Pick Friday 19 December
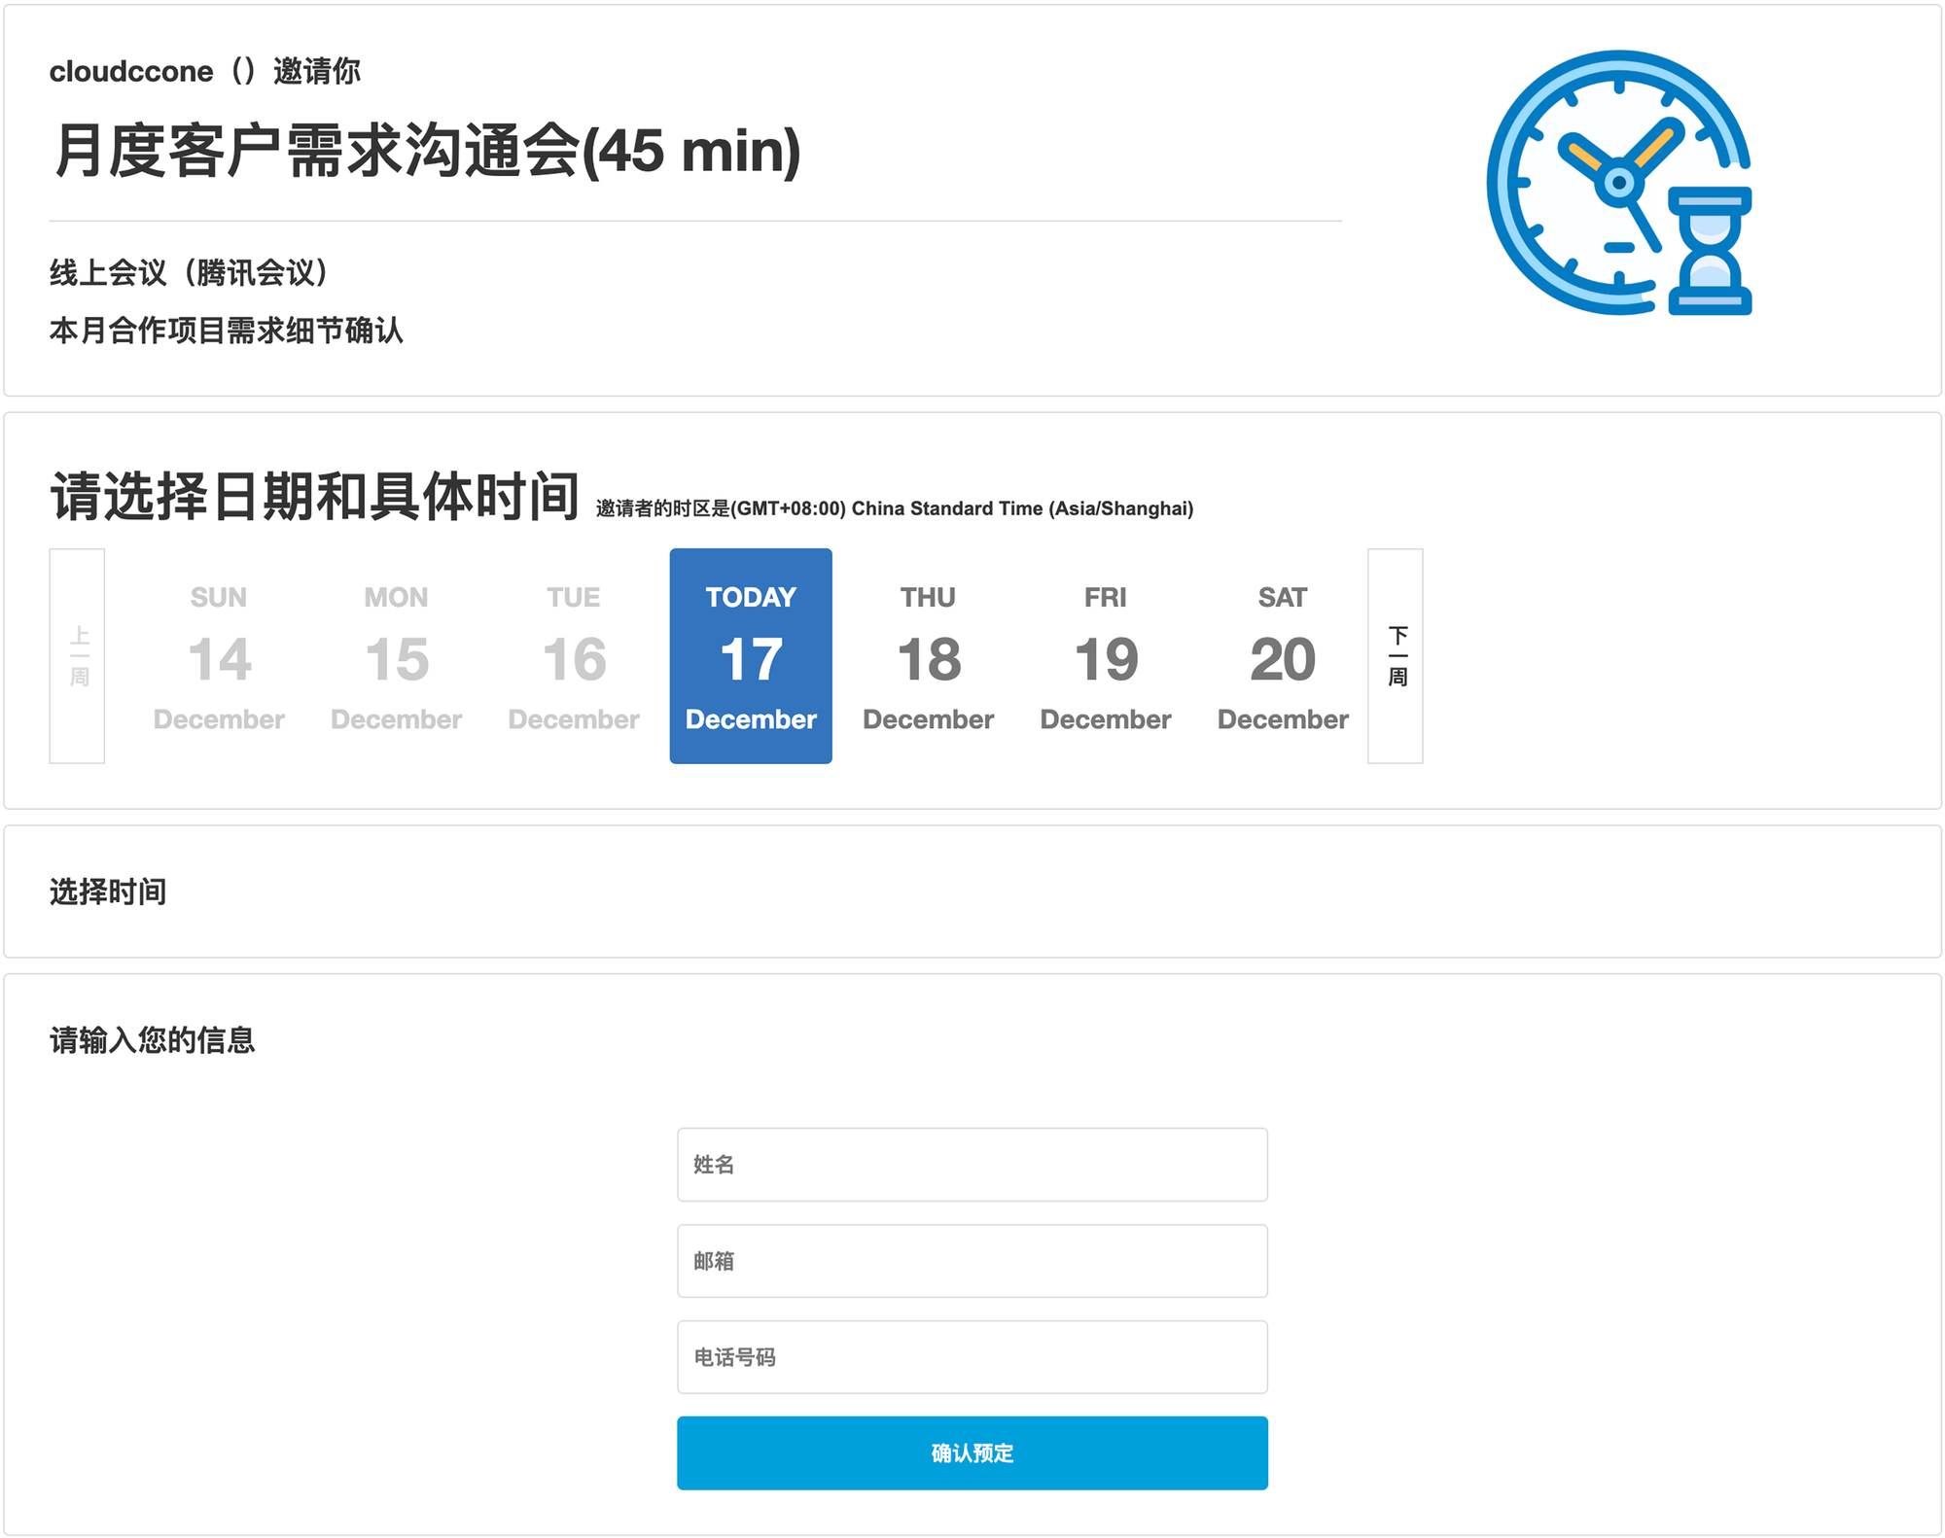This screenshot has height=1538, width=1945. click(x=1106, y=656)
